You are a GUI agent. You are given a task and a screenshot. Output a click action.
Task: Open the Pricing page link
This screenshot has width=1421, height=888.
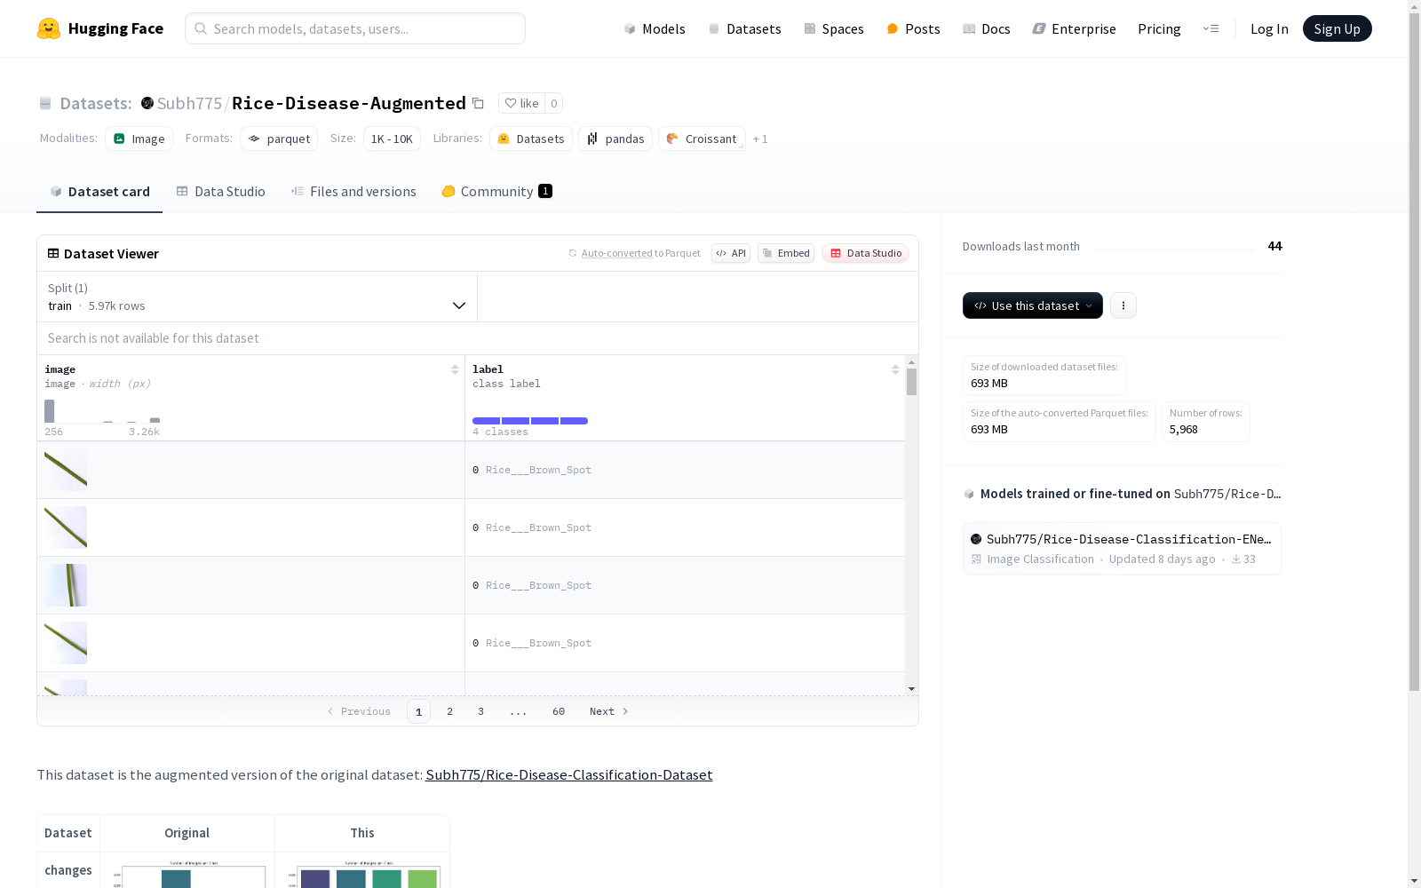[x=1159, y=28]
